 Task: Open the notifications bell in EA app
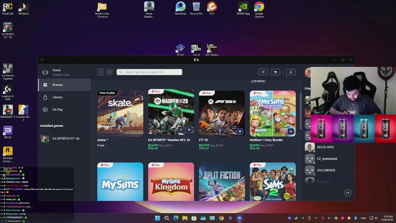(291, 72)
